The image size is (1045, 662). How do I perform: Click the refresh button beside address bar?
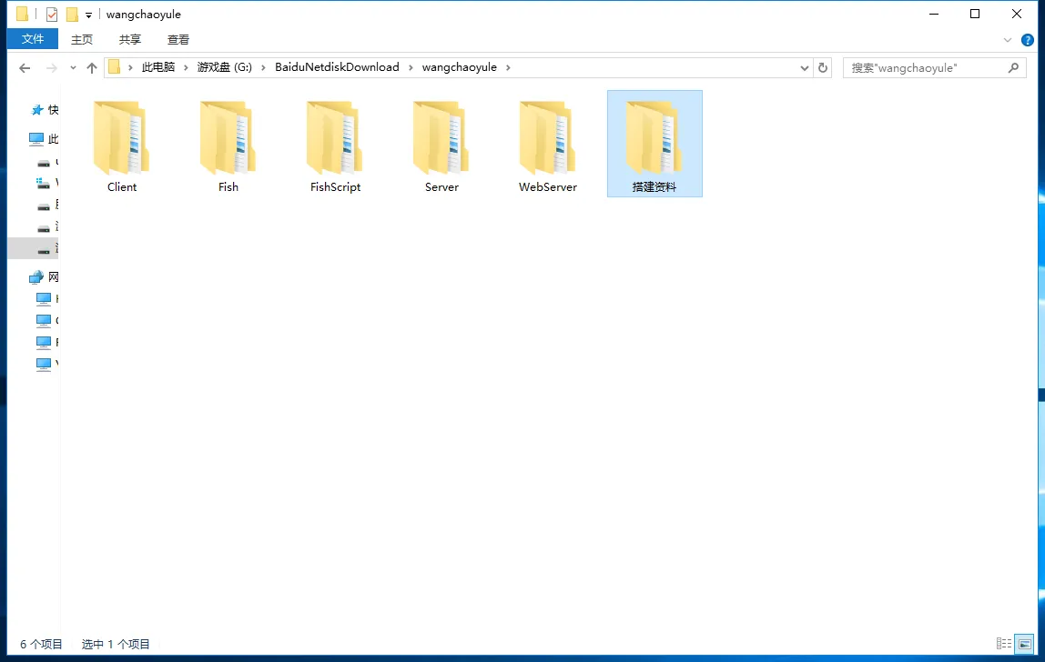pyautogui.click(x=823, y=67)
